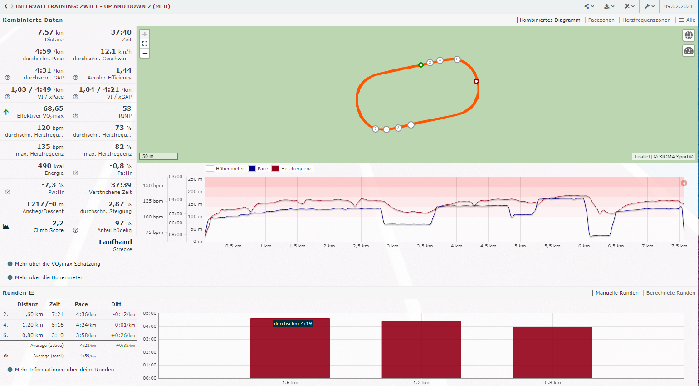Open the chart icon beside Runden
699x386 pixels.
[32, 293]
